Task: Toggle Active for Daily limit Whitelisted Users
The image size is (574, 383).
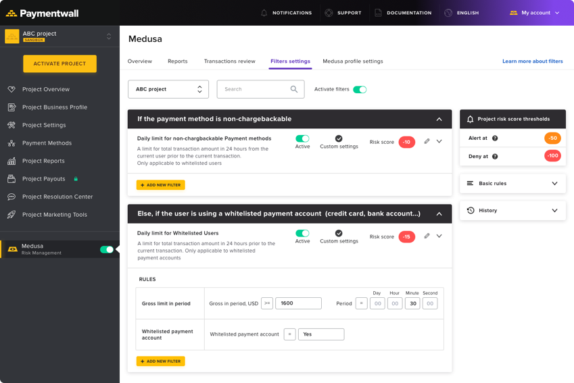Action: click(302, 233)
